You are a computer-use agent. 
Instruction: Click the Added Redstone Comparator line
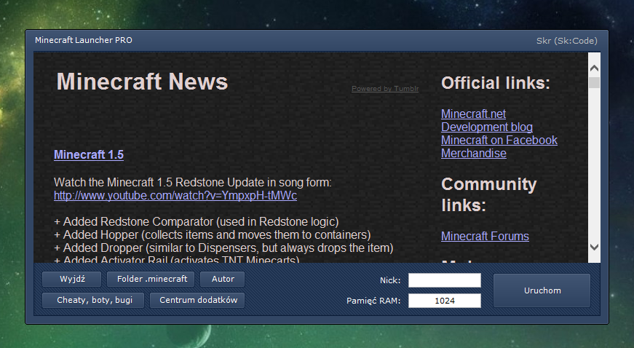coord(197,222)
